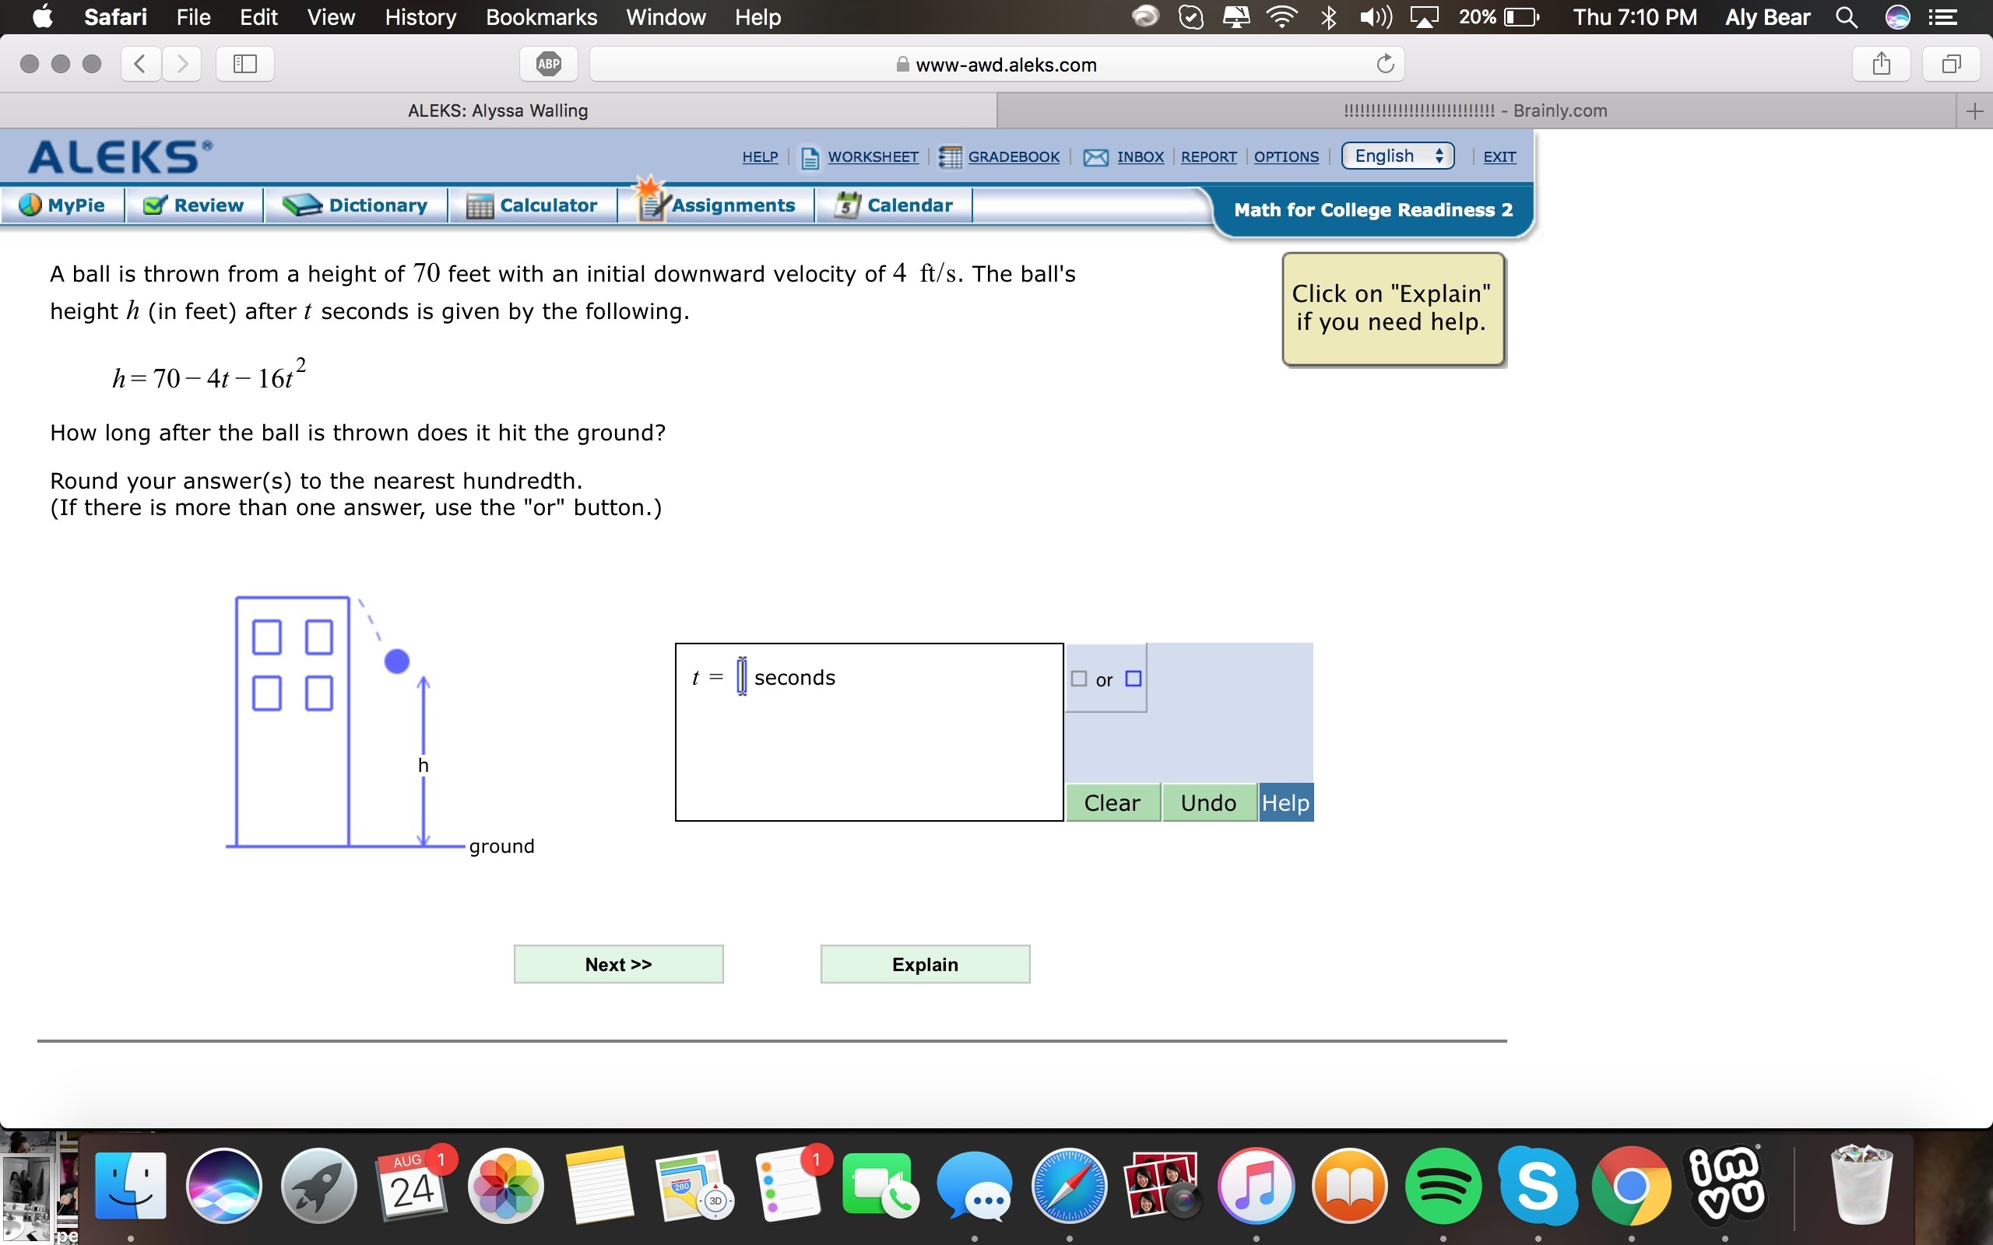Screen dimensions: 1993x1245
Task: Open Spotify from the Dock
Action: [1442, 1186]
